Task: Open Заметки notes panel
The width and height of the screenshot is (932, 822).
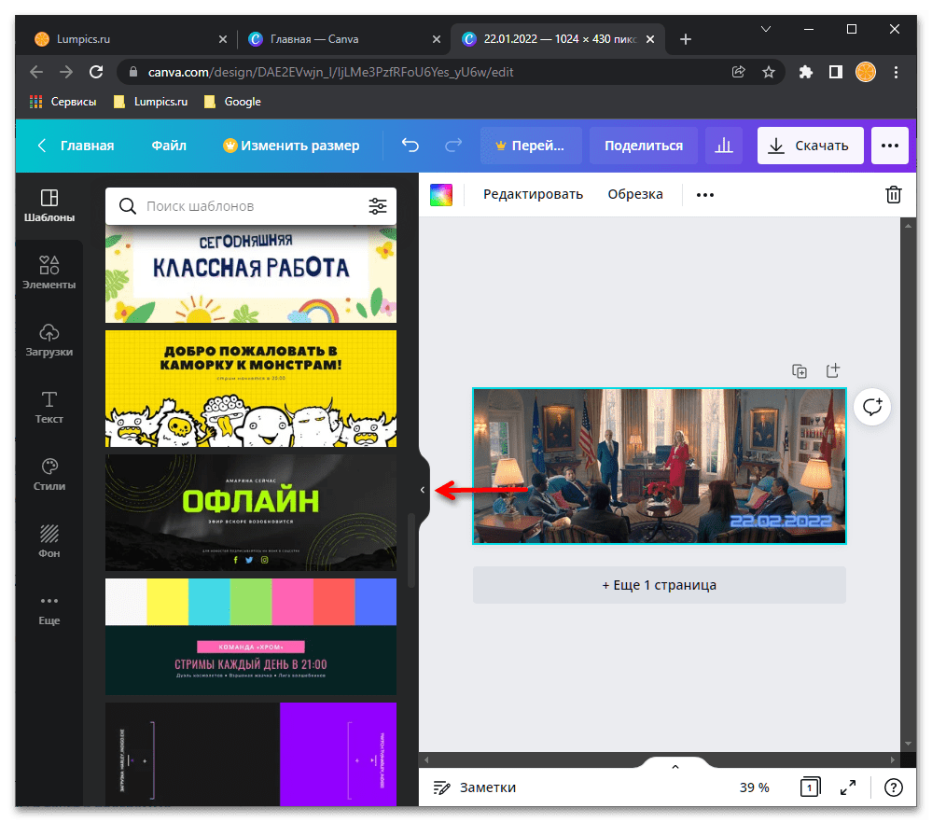Action: click(474, 787)
